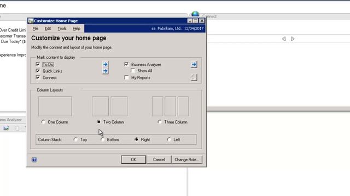350x196 pixels.
Task: Click the Connect globe icon behind dialog
Action: coord(195,14)
